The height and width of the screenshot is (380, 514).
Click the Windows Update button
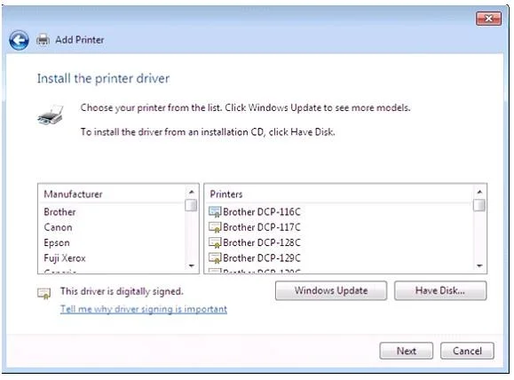(331, 290)
